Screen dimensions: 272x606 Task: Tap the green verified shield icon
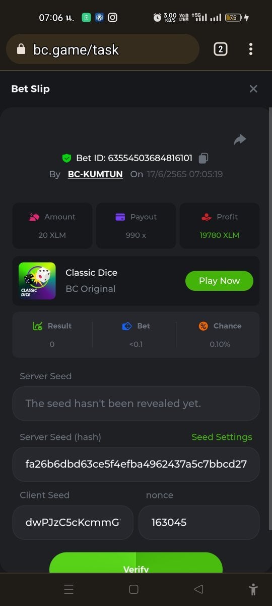pos(66,158)
